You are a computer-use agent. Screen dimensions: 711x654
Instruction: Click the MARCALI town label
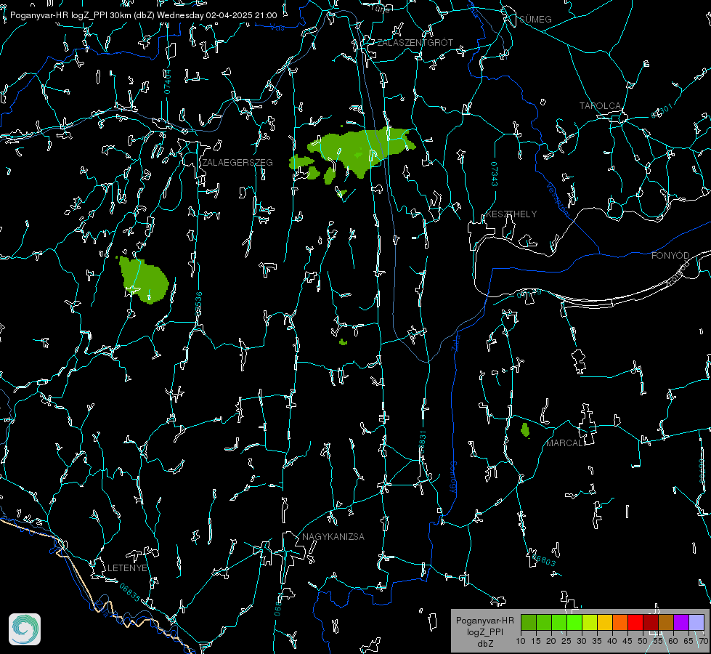[565, 443]
